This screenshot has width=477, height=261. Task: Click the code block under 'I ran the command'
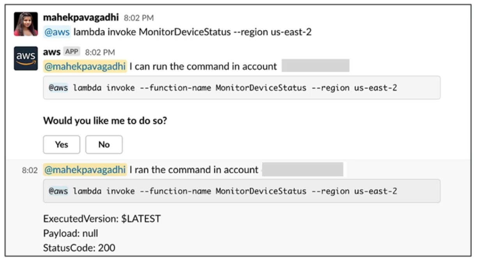[242, 191]
